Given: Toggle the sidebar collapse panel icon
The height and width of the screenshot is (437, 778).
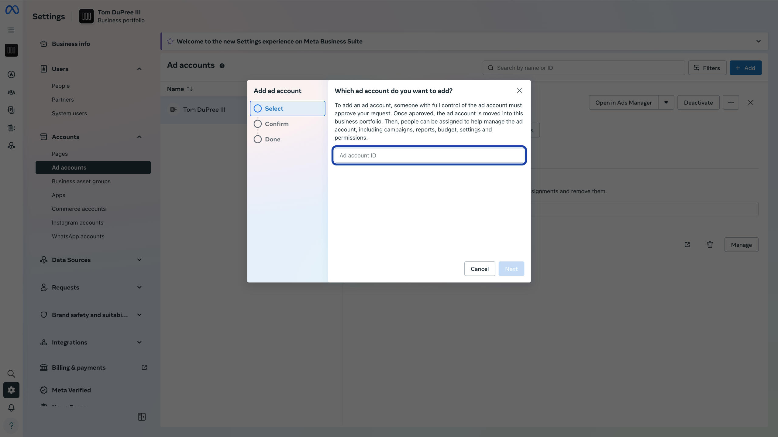Looking at the screenshot, I should (142, 417).
